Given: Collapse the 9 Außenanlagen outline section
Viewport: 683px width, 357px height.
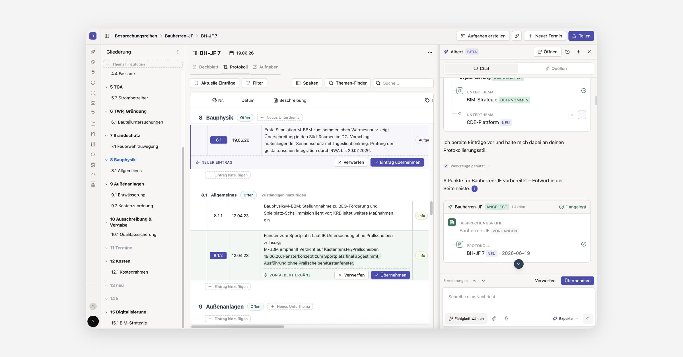Looking at the screenshot, I should [106, 184].
